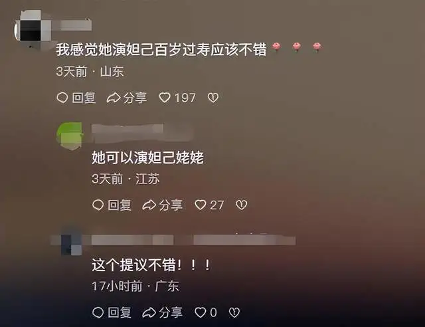Screen dimensions: 425x327
Task: Dislike the Guangdong reply
Action: click(234, 312)
